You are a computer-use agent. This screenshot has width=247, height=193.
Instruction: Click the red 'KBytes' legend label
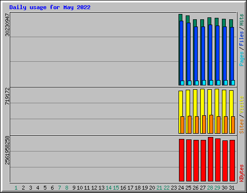(241, 173)
